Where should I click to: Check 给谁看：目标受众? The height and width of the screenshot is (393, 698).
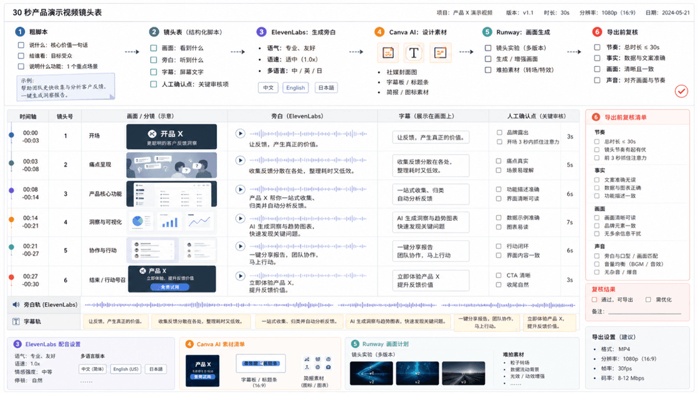pos(21,56)
